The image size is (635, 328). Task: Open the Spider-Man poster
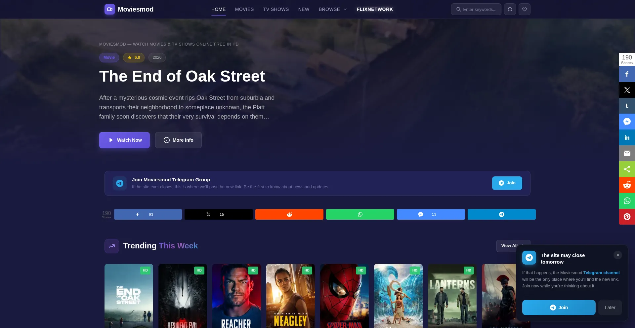tap(344, 296)
